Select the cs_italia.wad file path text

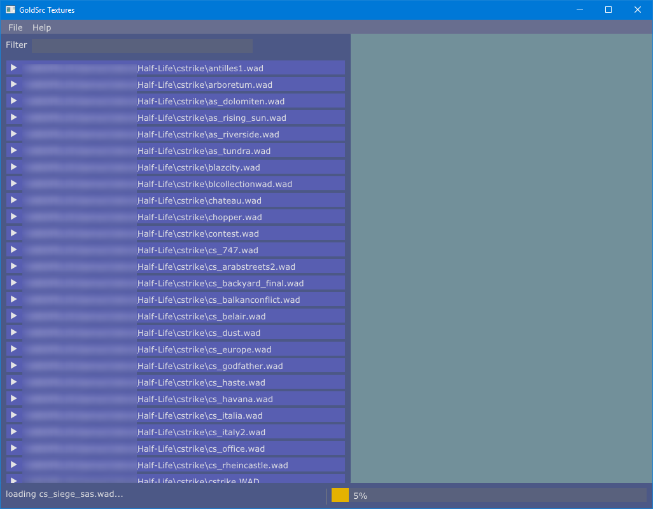pyautogui.click(x=200, y=415)
